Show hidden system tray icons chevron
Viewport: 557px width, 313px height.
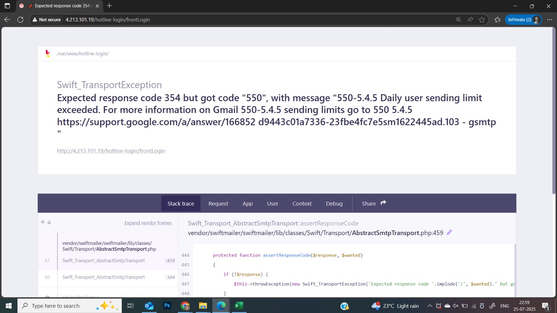click(430, 306)
